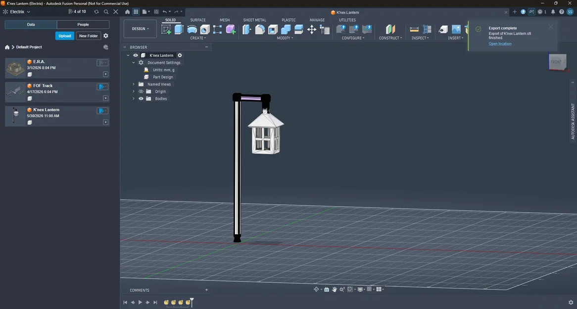Select the Revolve tool
This screenshot has height=309, width=577.
pos(192,30)
